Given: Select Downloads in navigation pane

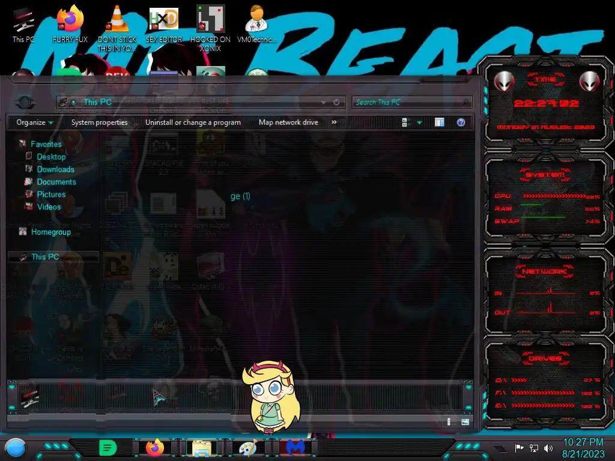Looking at the screenshot, I should tap(55, 169).
